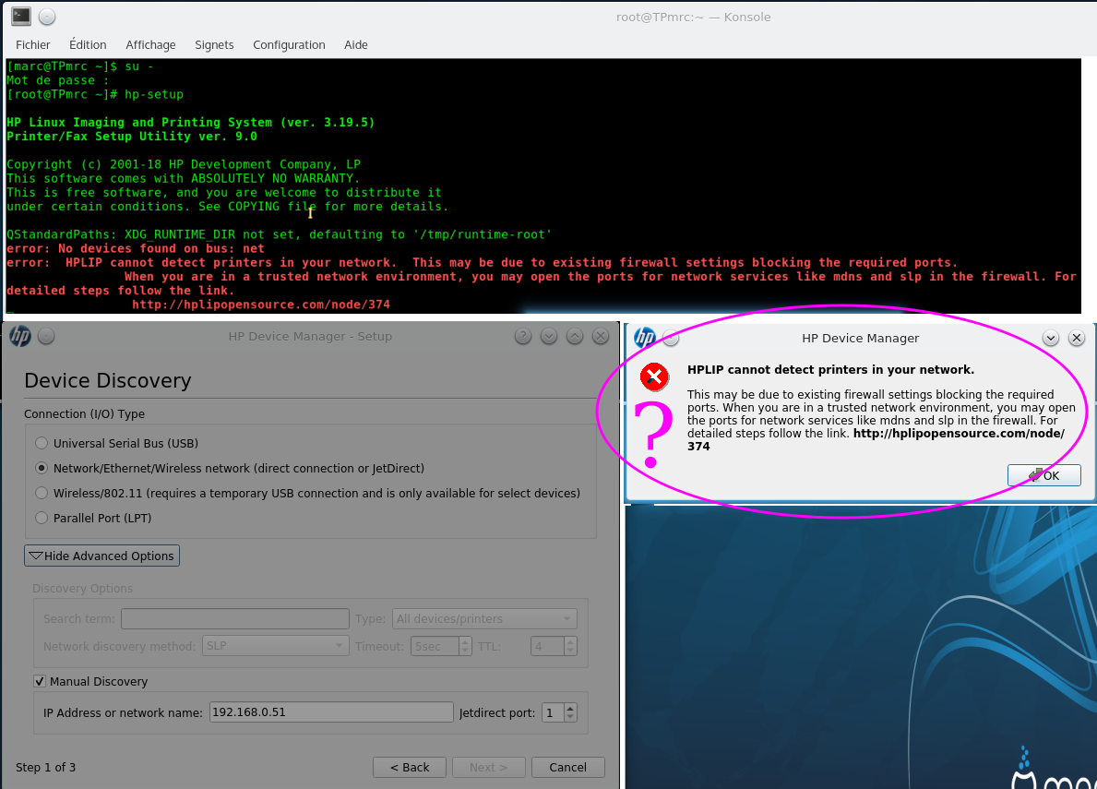Click the Device Discovery heading

tap(108, 380)
